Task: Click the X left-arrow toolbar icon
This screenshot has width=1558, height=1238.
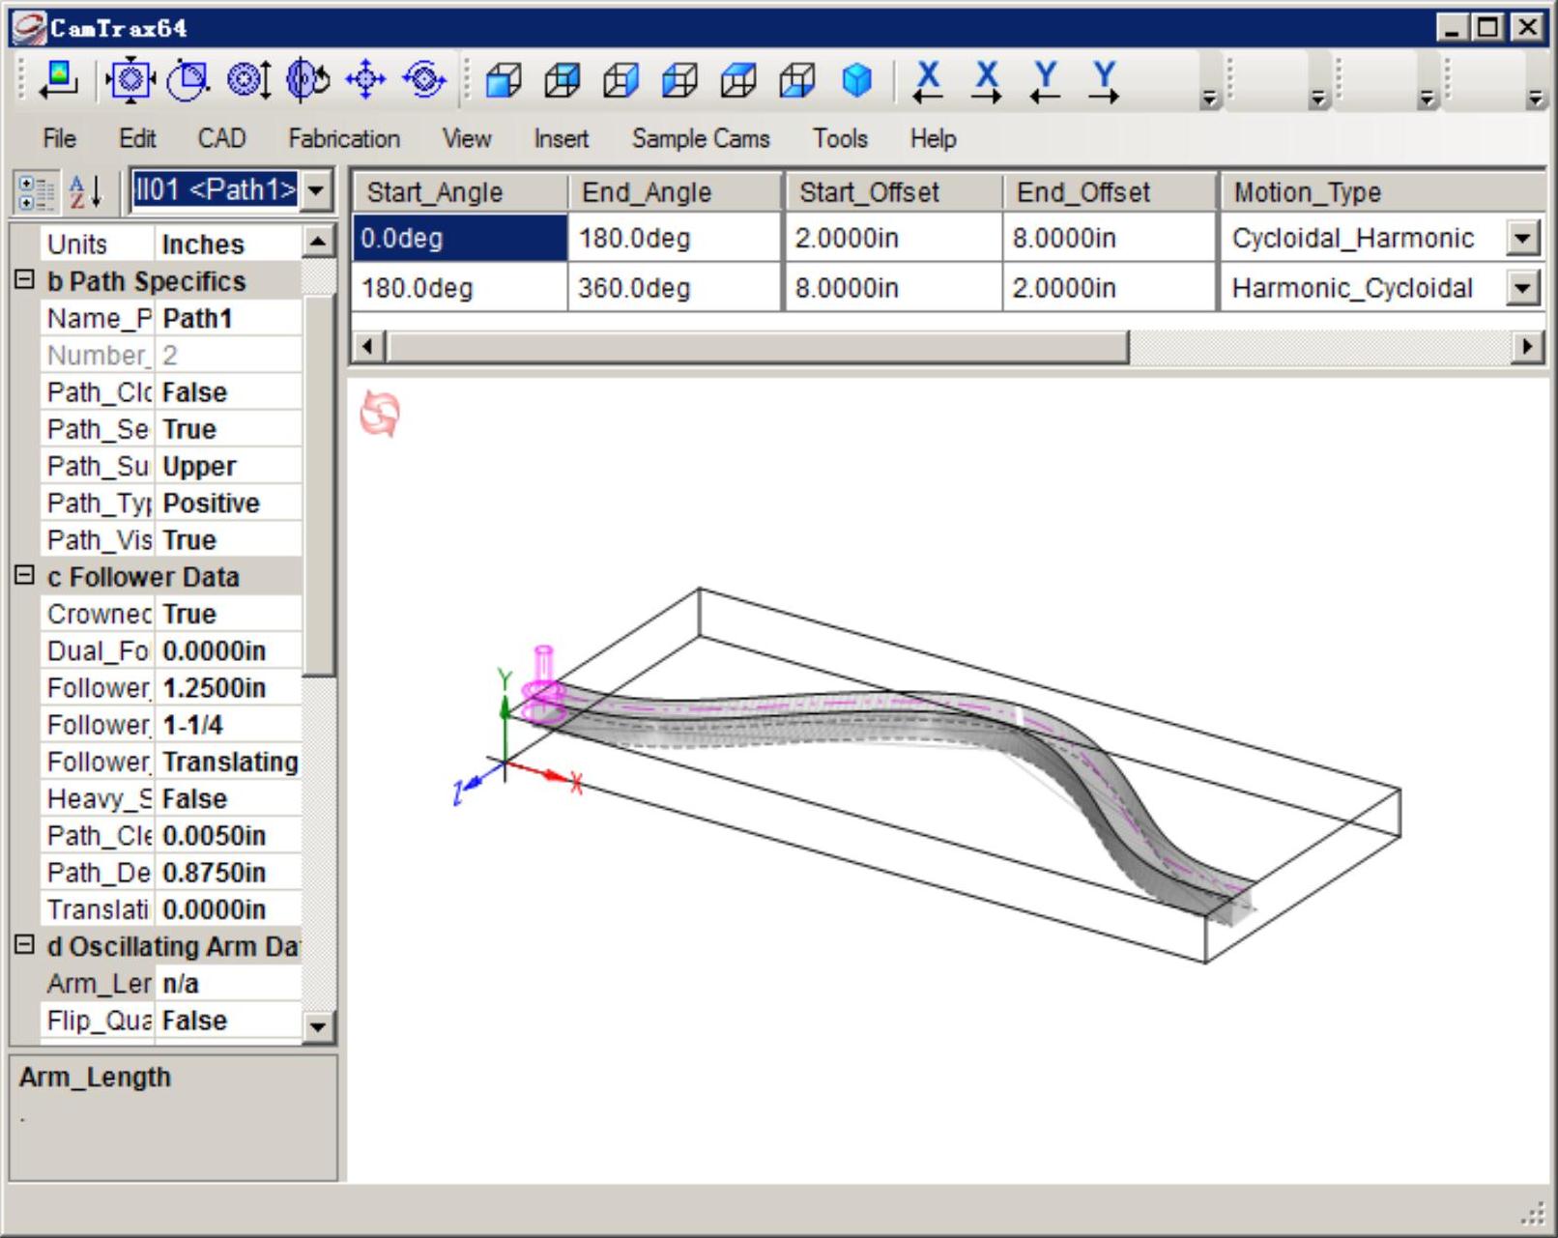Action: (928, 80)
